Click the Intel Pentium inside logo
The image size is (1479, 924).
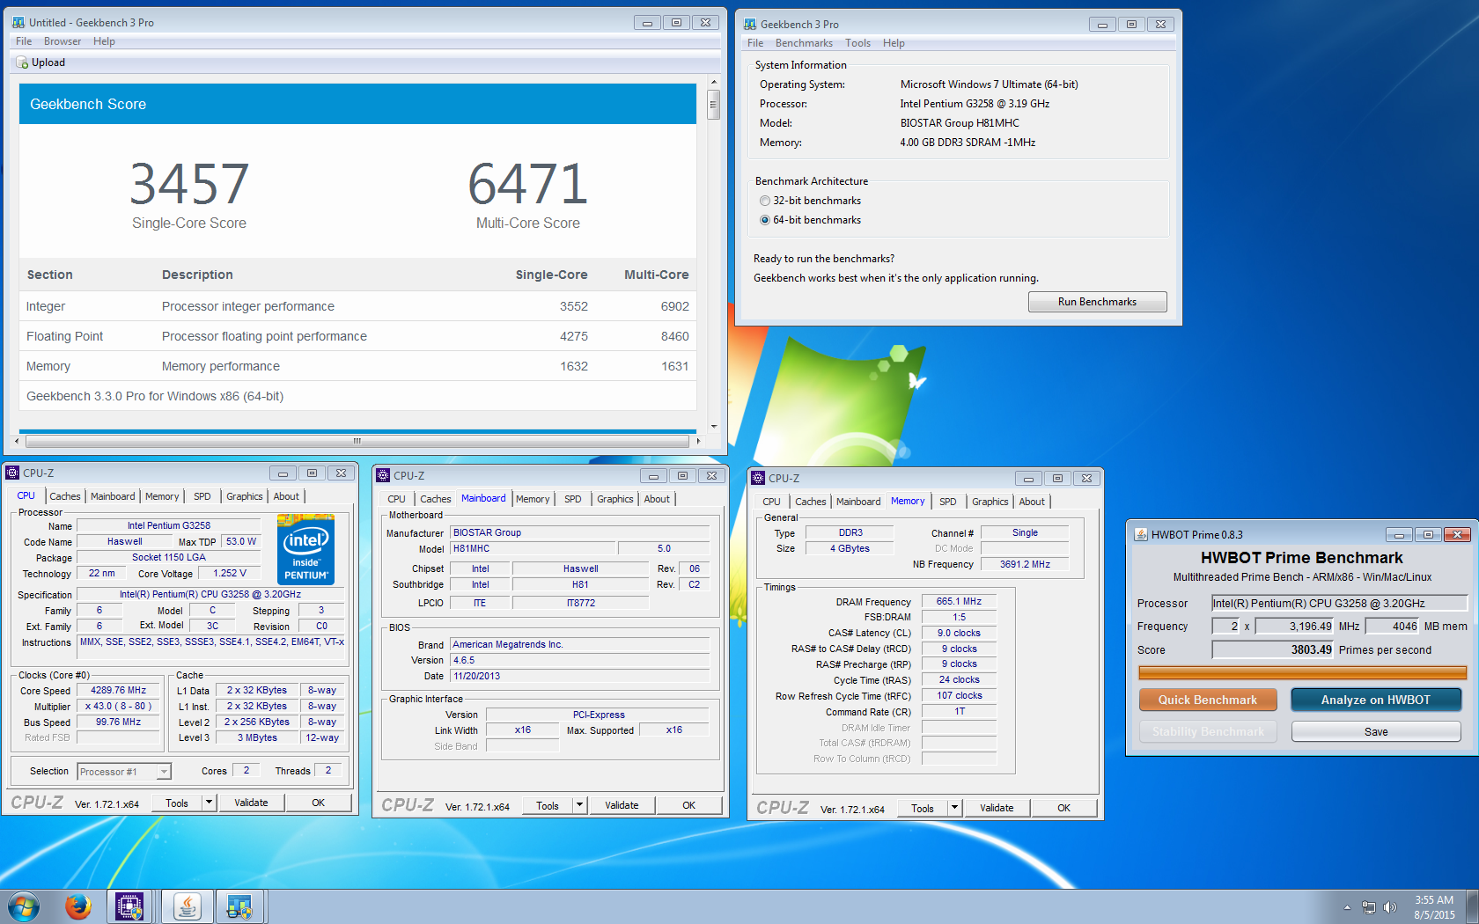(305, 549)
